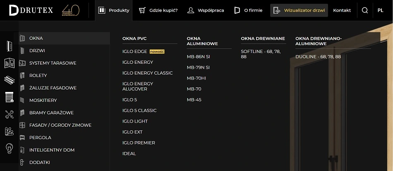Open the IGLO LIGHT link
Viewport: 393px width, 171px height.
pyautogui.click(x=135, y=121)
